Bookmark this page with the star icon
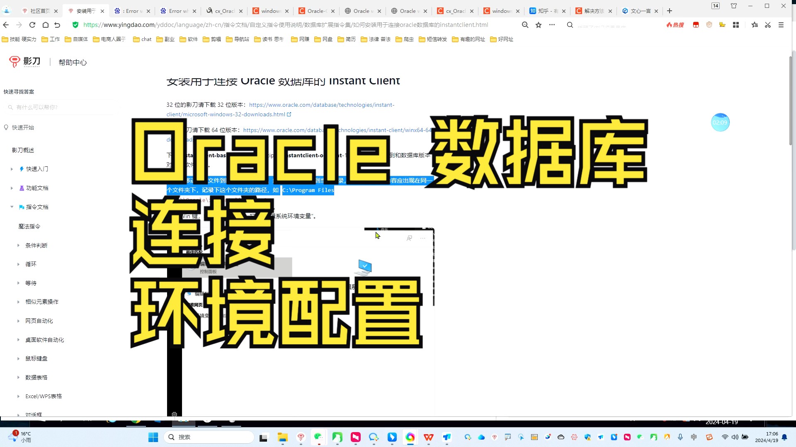The height and width of the screenshot is (447, 796). coord(539,25)
